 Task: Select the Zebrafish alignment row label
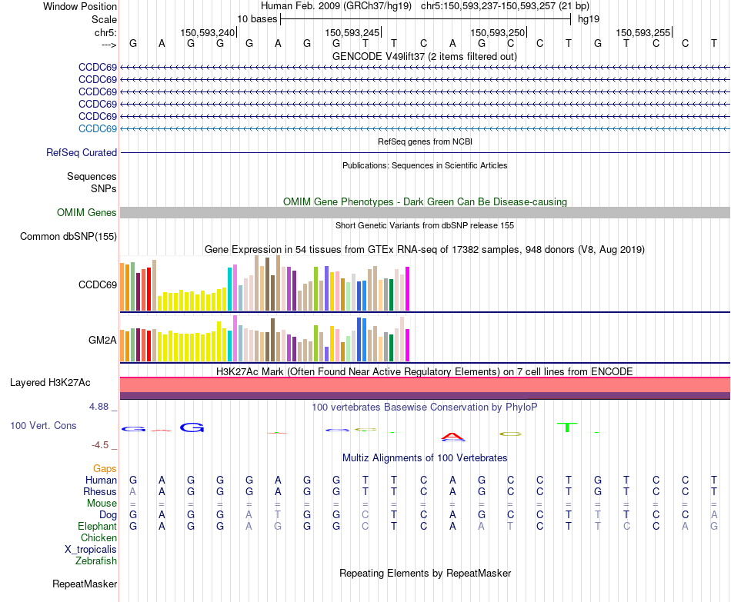(96, 561)
